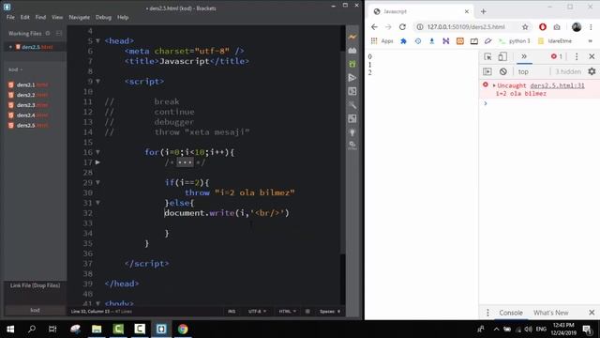Open python 3 bookmark
Screen dimensions: 600x338
click(x=515, y=41)
